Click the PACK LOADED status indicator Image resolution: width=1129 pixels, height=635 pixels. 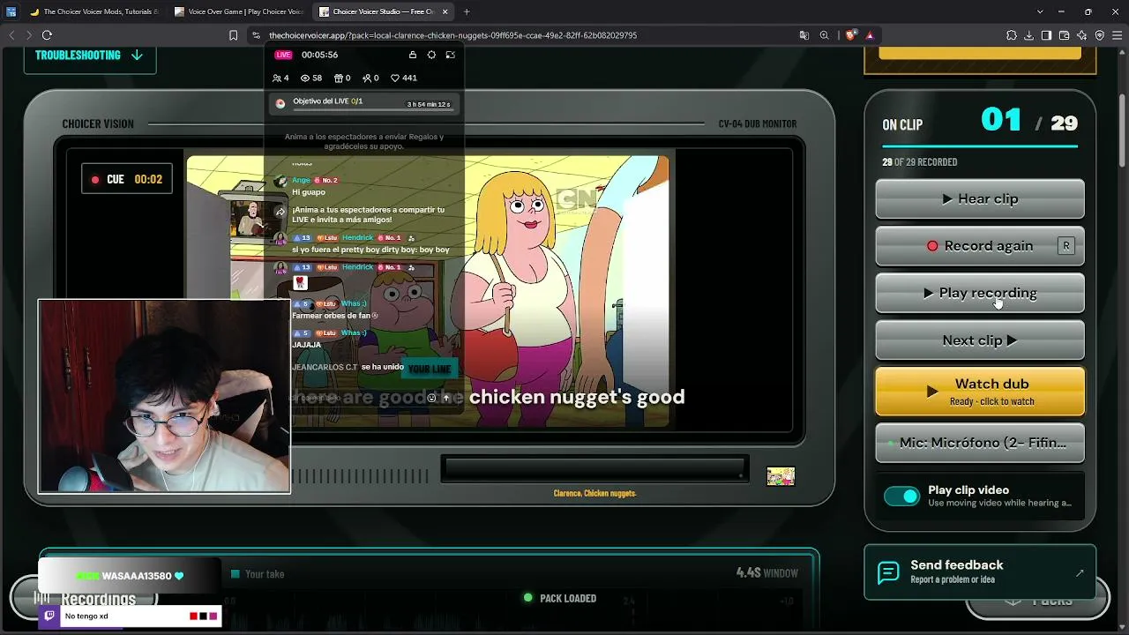(x=560, y=598)
